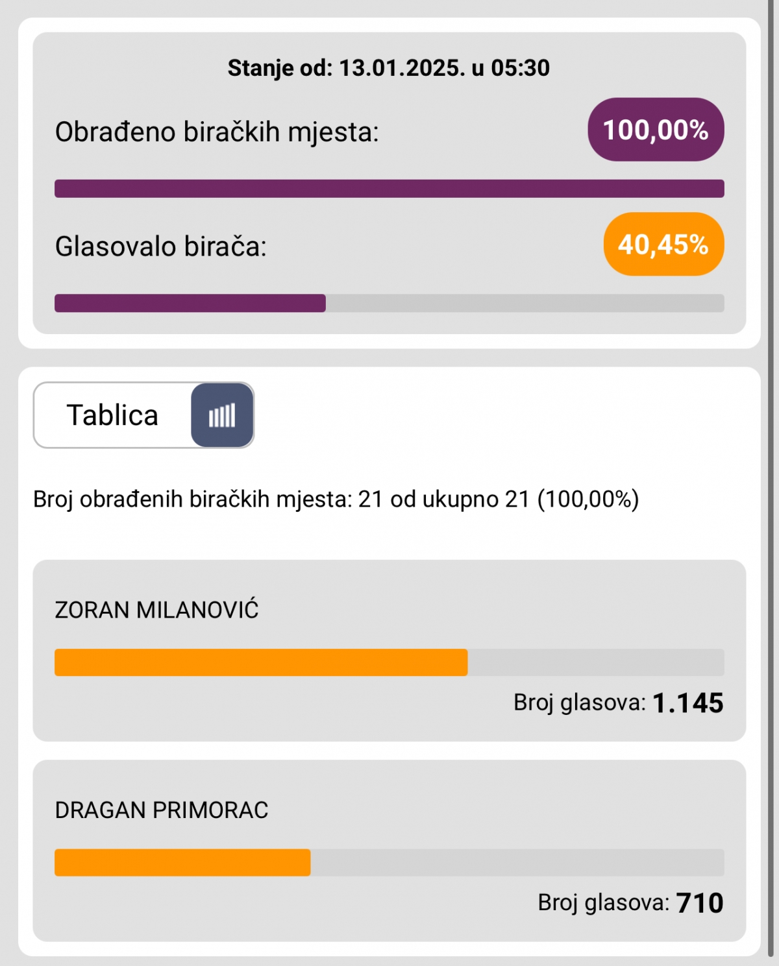Select the DRAGAN PRIMORAC candidate name

[x=162, y=810]
